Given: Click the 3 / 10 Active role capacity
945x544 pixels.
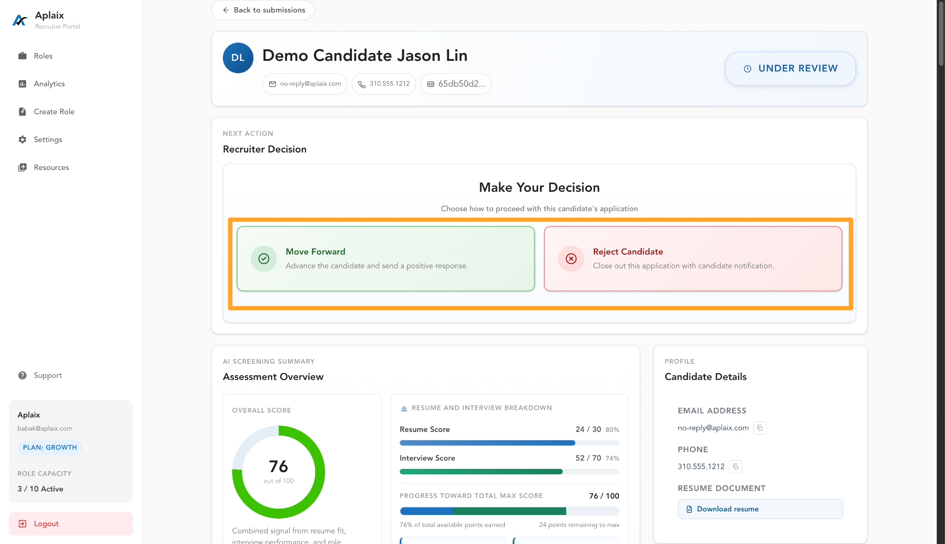Looking at the screenshot, I should click(x=41, y=489).
